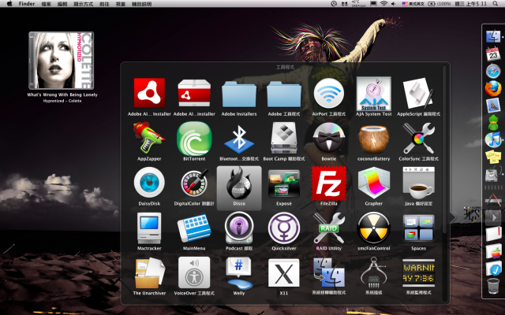Click the Time Machine menu bar icon

[334, 3]
